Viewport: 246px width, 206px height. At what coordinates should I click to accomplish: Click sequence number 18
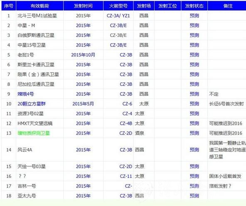(x=9, y=196)
